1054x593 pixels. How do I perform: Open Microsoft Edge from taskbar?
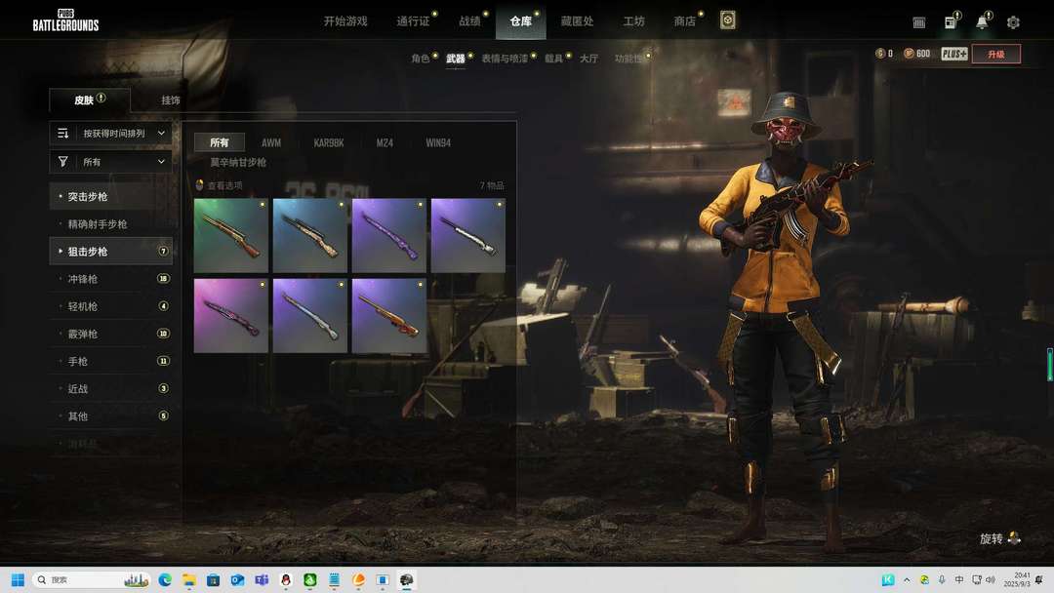click(x=165, y=579)
